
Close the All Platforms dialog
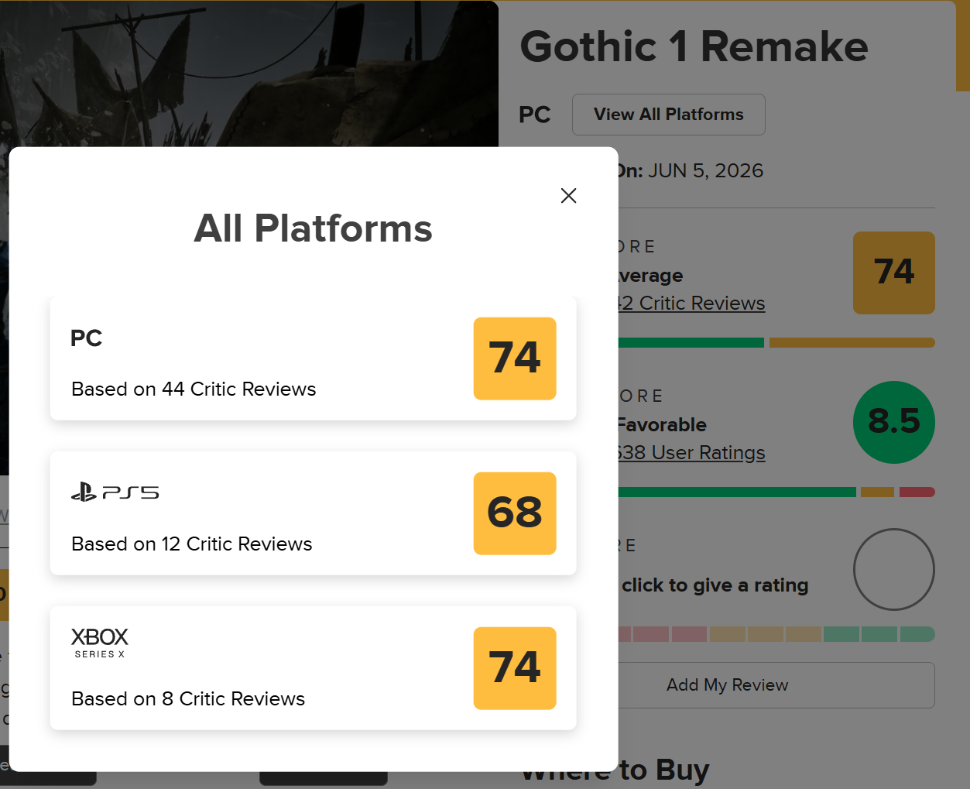[x=568, y=196]
